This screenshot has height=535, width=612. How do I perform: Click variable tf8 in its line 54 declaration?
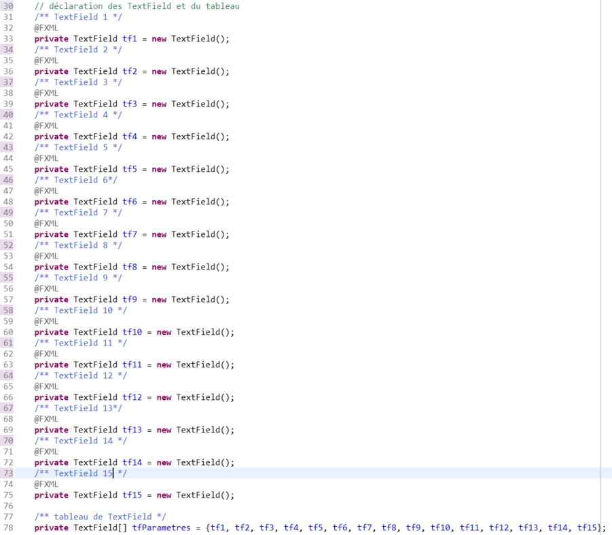click(130, 267)
